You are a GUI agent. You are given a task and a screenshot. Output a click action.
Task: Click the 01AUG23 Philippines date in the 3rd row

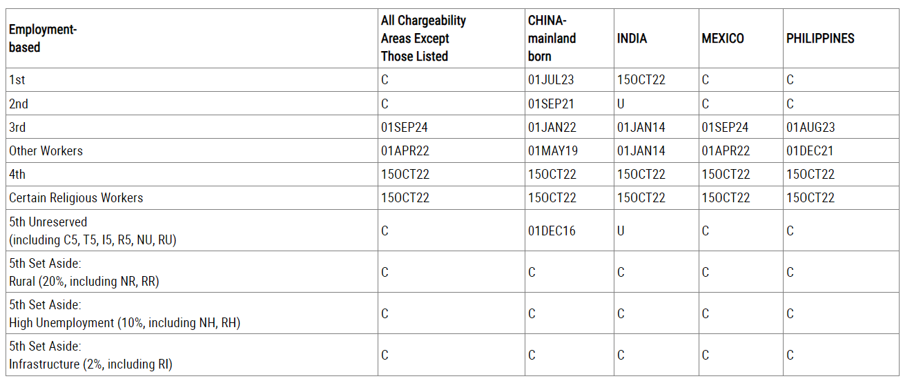click(x=810, y=128)
